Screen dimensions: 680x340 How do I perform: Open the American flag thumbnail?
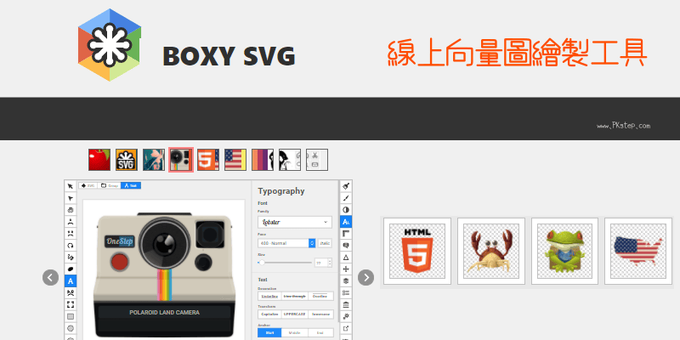235,160
